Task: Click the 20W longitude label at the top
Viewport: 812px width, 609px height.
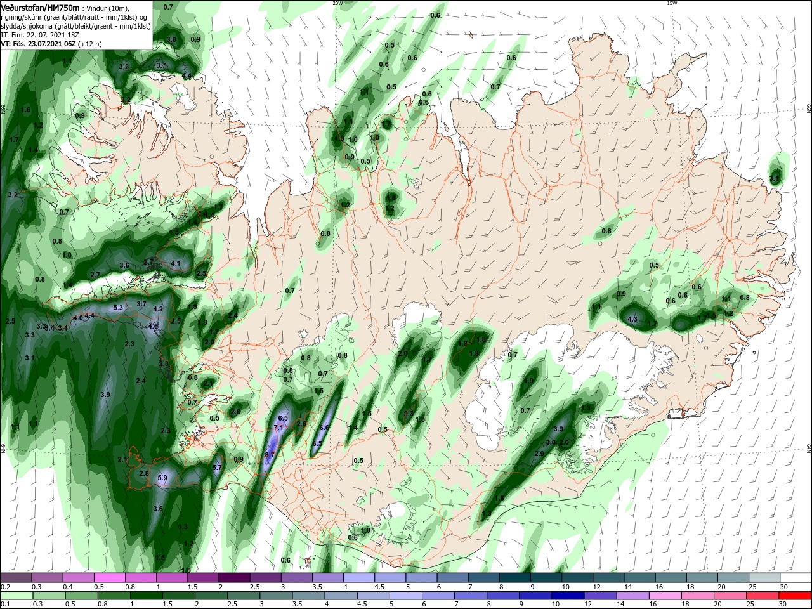Action: click(337, 3)
